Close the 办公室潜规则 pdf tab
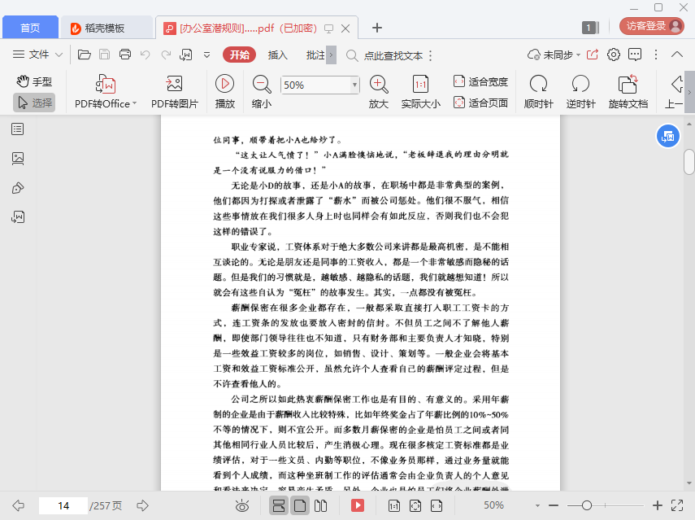This screenshot has width=695, height=520. [x=345, y=28]
